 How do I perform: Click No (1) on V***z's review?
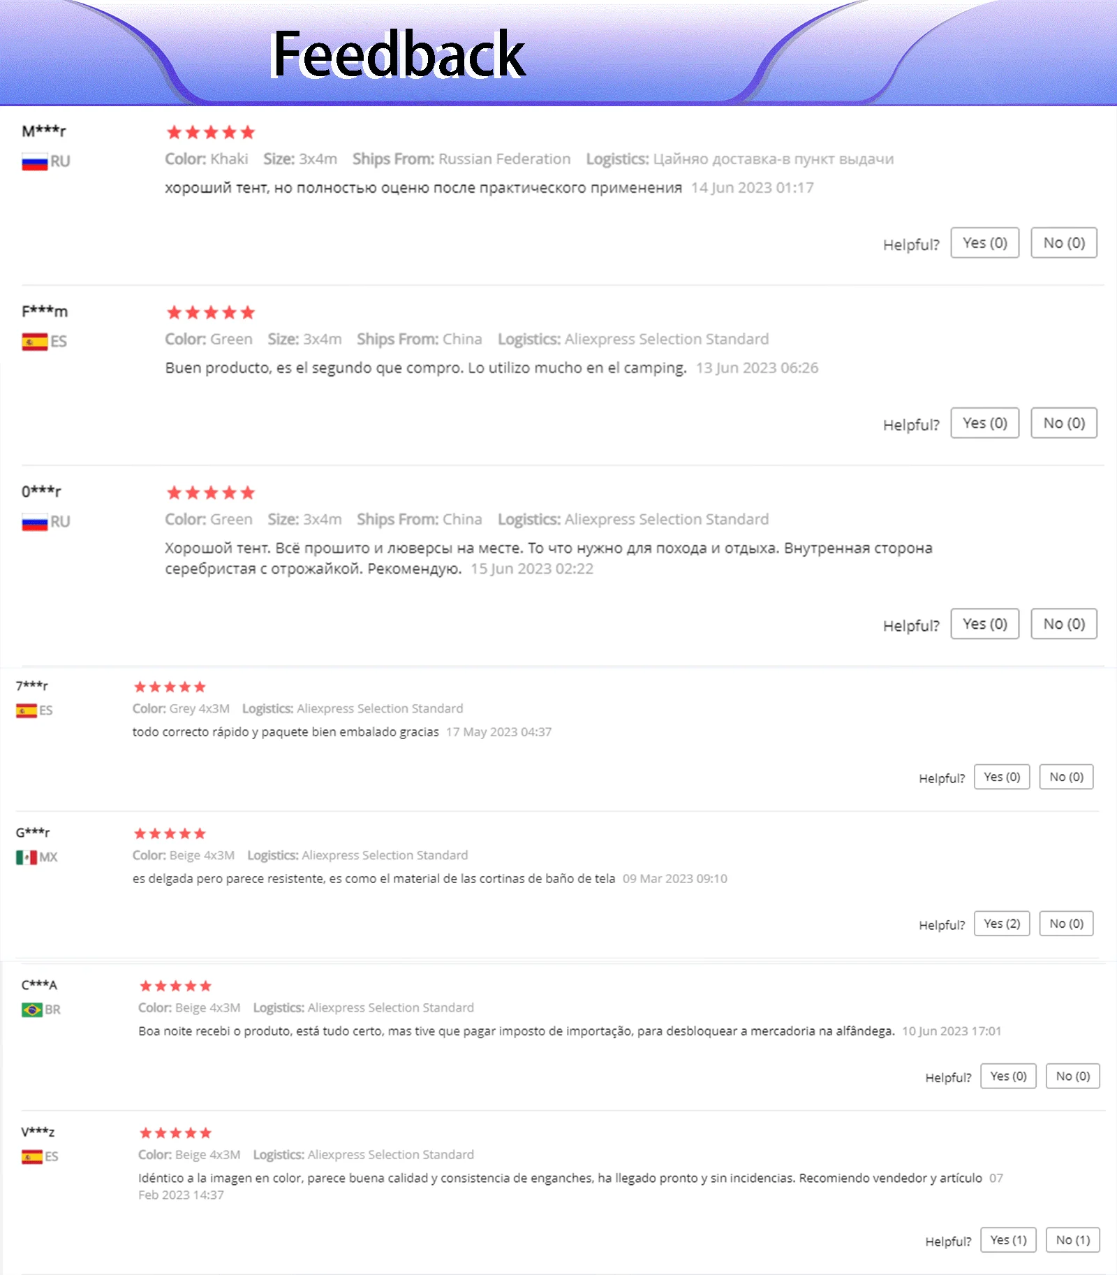1072,1240
